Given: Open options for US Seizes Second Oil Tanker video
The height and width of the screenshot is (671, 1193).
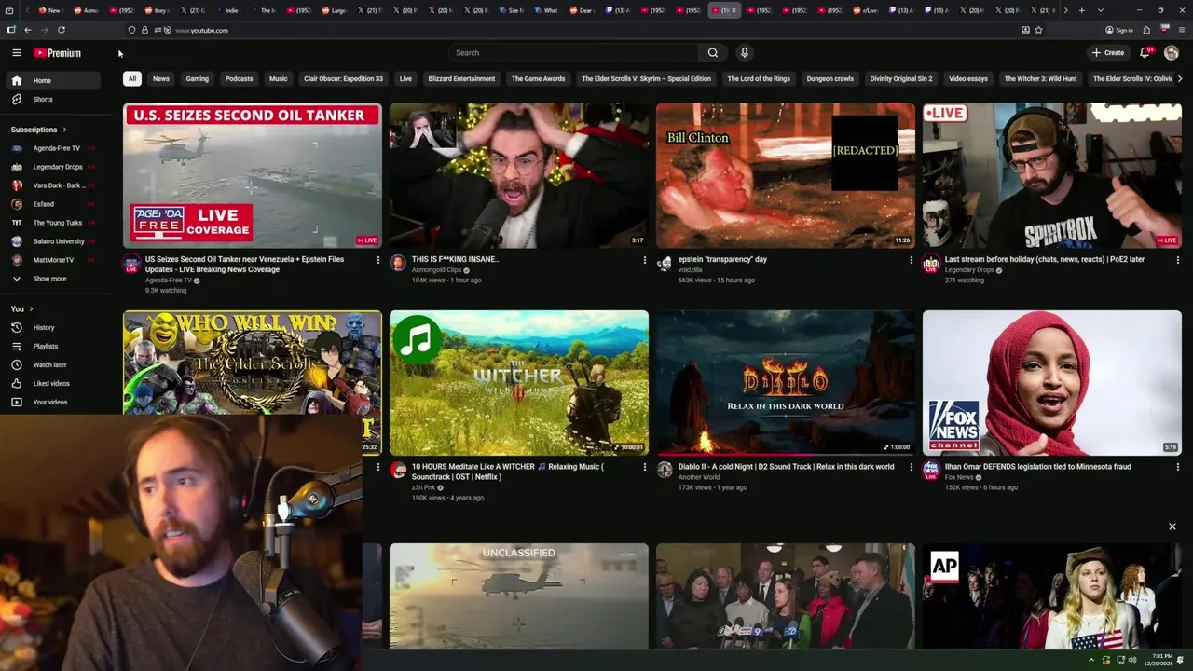Looking at the screenshot, I should (x=377, y=260).
